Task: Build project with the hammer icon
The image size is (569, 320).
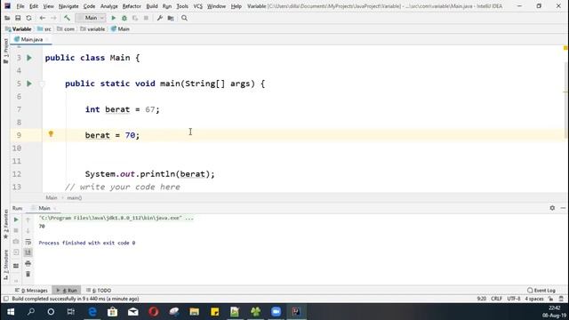Action: pyautogui.click(x=67, y=18)
